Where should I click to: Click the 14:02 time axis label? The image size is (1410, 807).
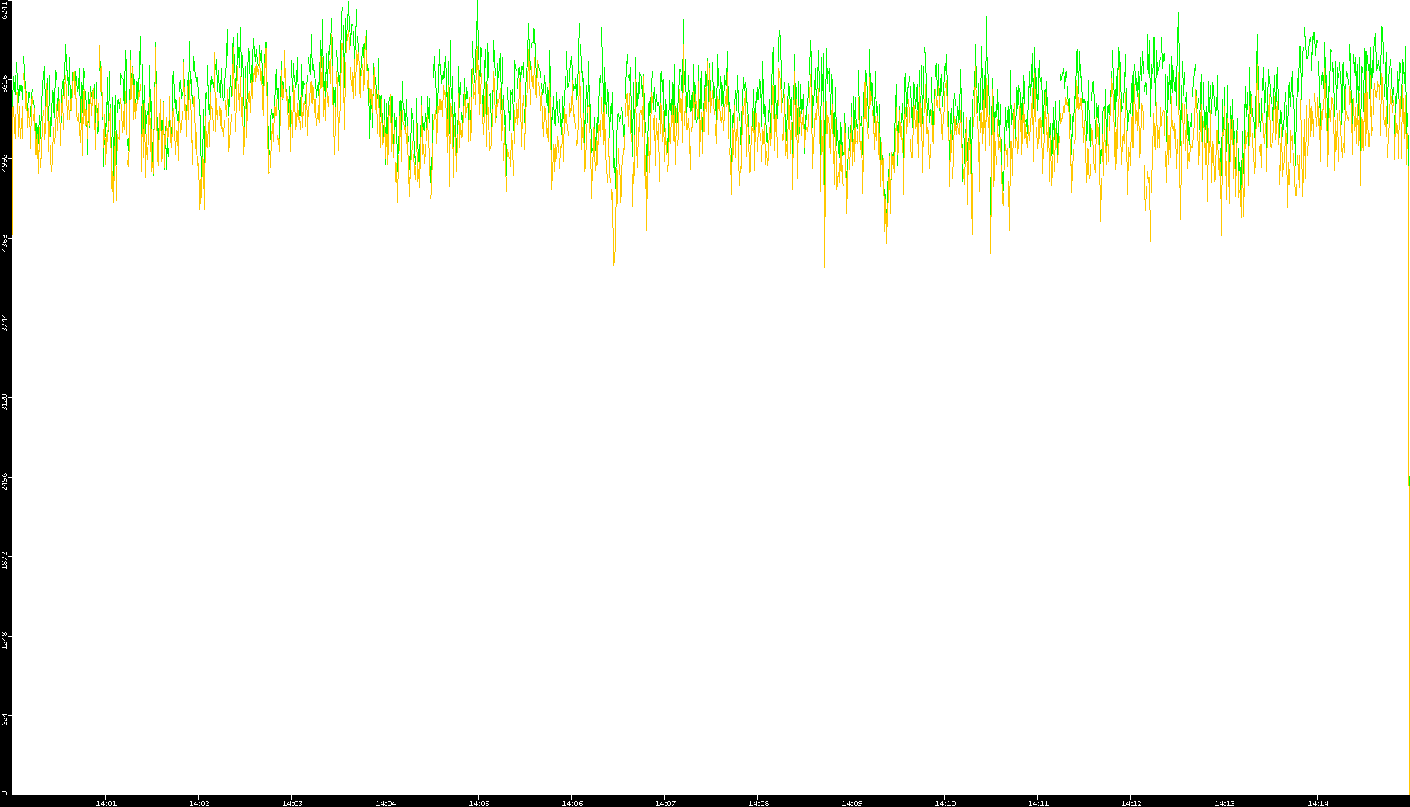coord(199,802)
